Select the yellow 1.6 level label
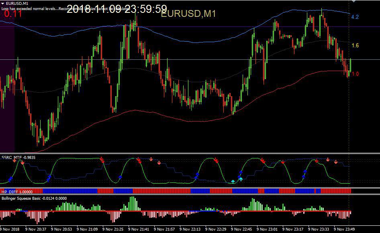The image size is (380, 233). (x=355, y=45)
